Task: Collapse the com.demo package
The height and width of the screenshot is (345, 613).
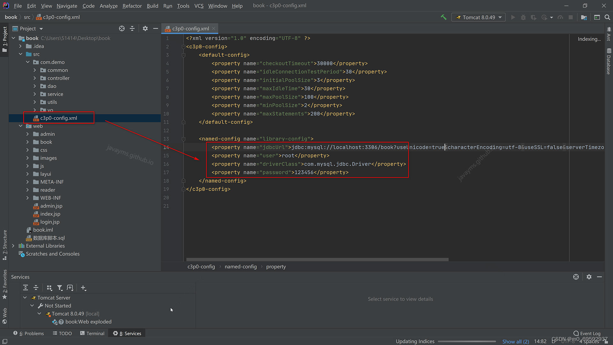Action: click(x=27, y=62)
